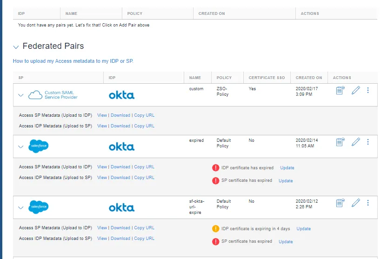Viewport: 381px width, 259px height.
Task: View Access IDP Metadata for custom pair
Action: 102,126
